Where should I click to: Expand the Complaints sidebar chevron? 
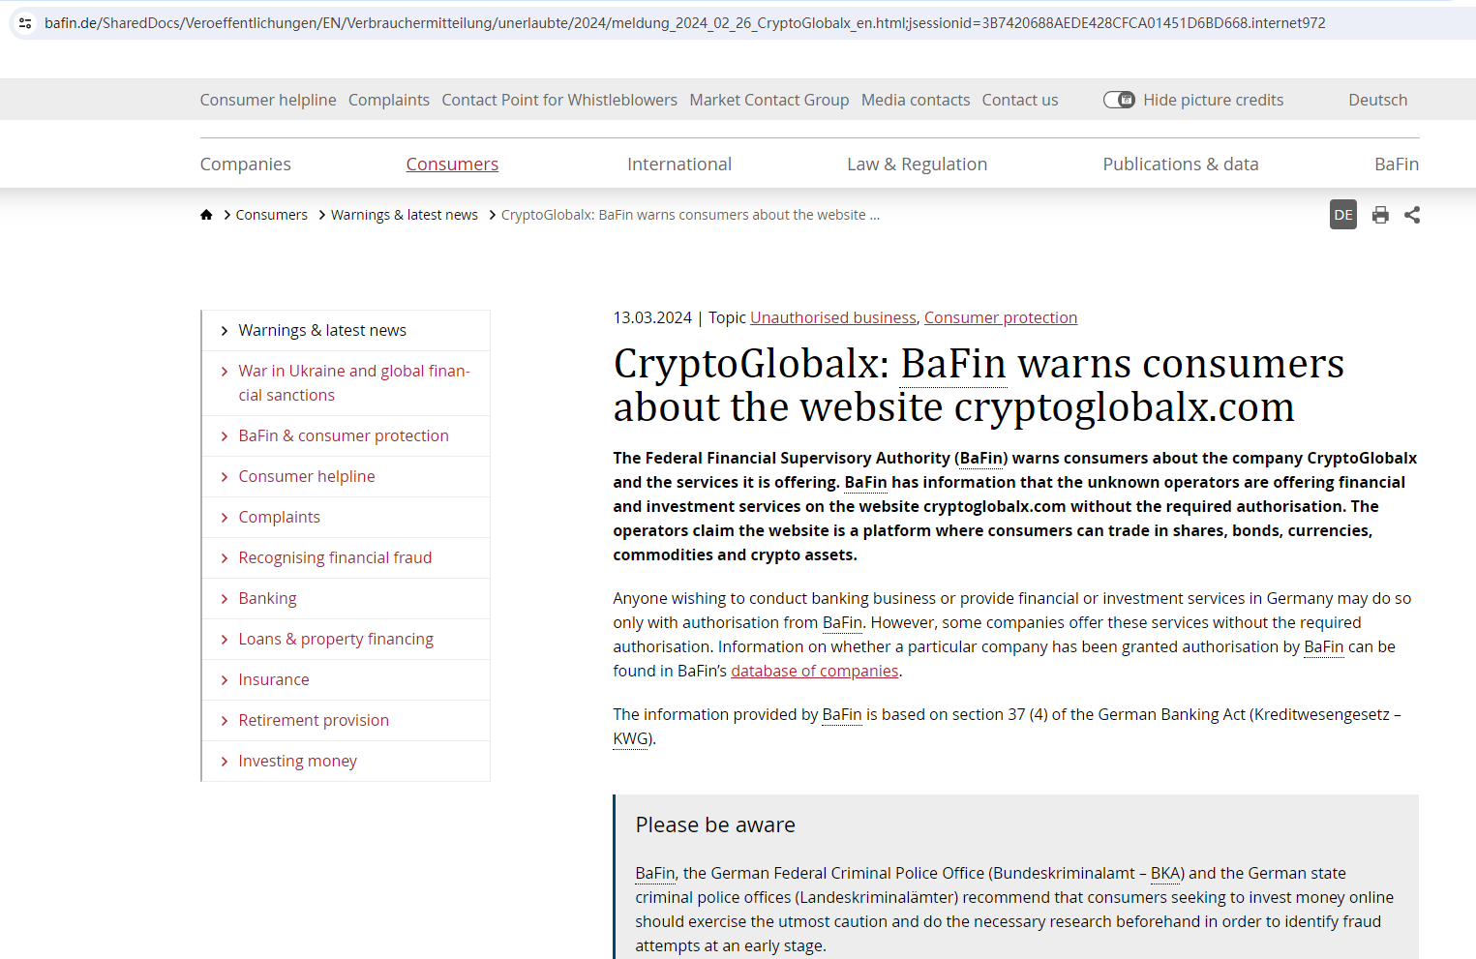coord(225,518)
